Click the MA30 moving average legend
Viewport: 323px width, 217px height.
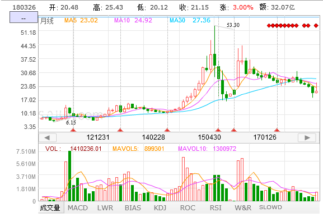[x=190, y=20]
